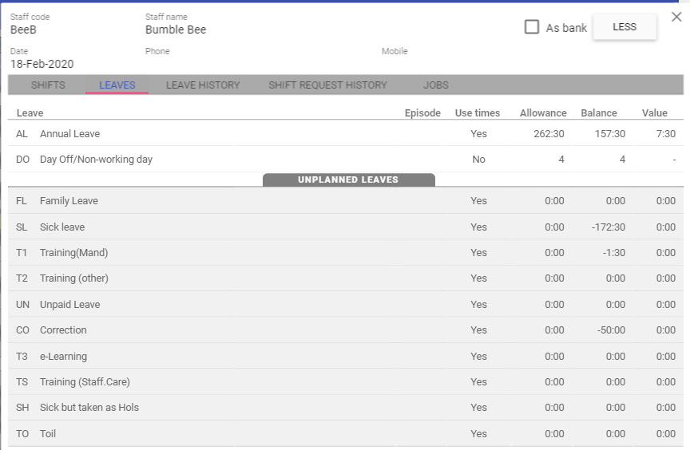Select the Leaves tab
Viewport: 690px width, 450px height.
[117, 85]
